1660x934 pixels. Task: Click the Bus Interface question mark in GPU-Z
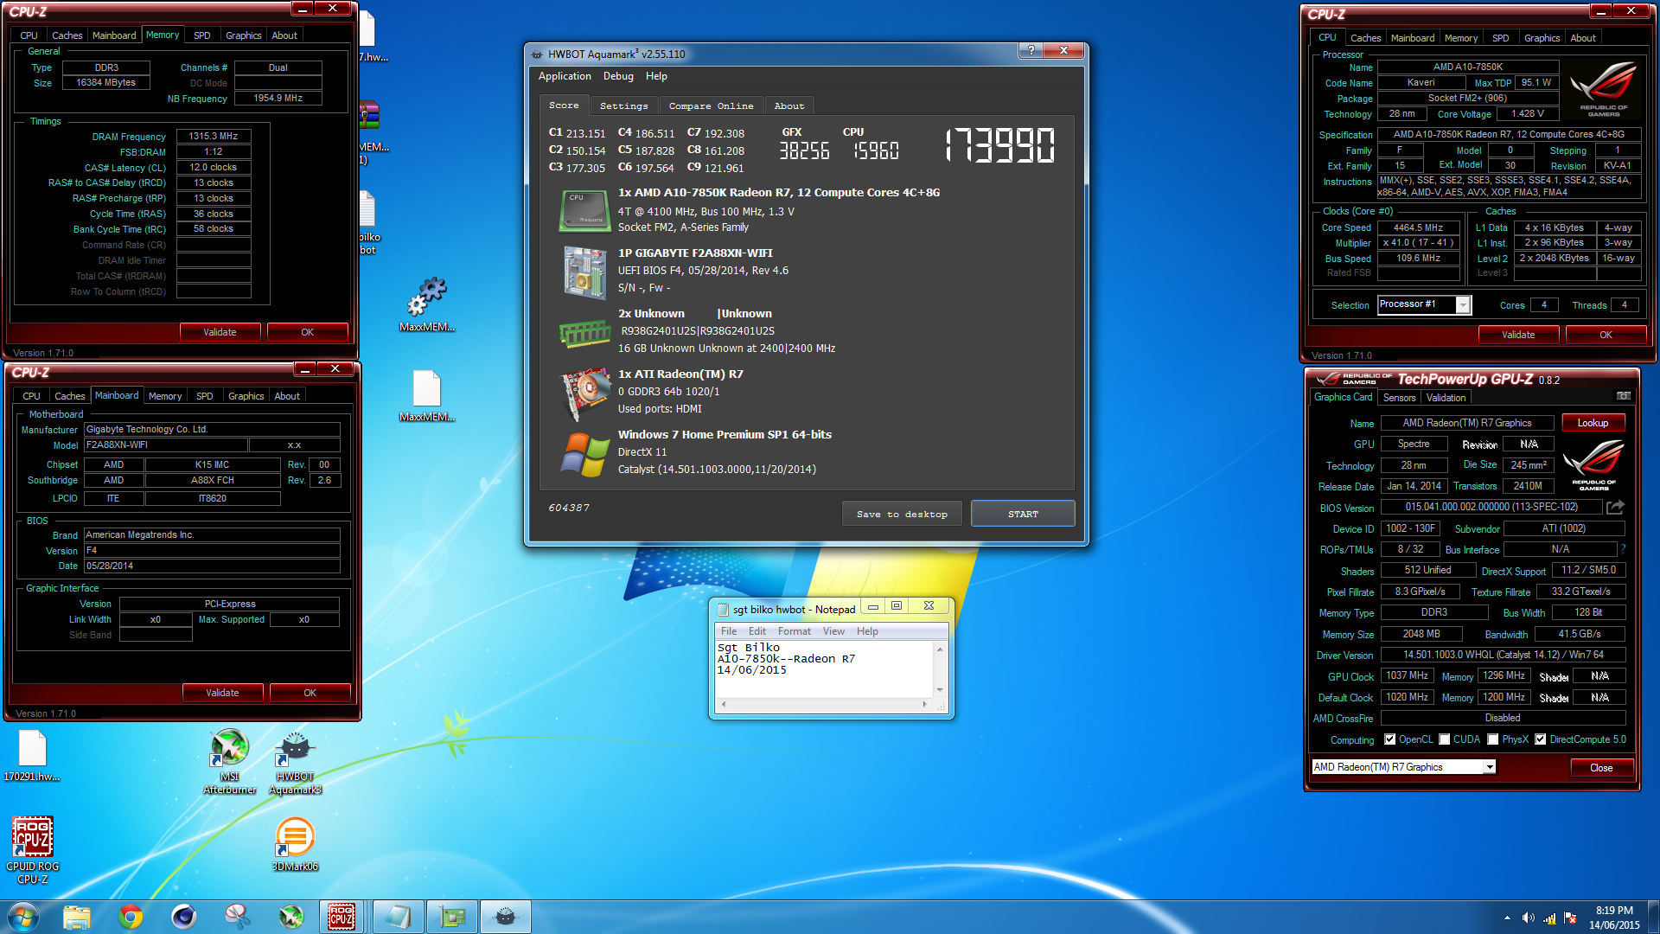[1623, 549]
